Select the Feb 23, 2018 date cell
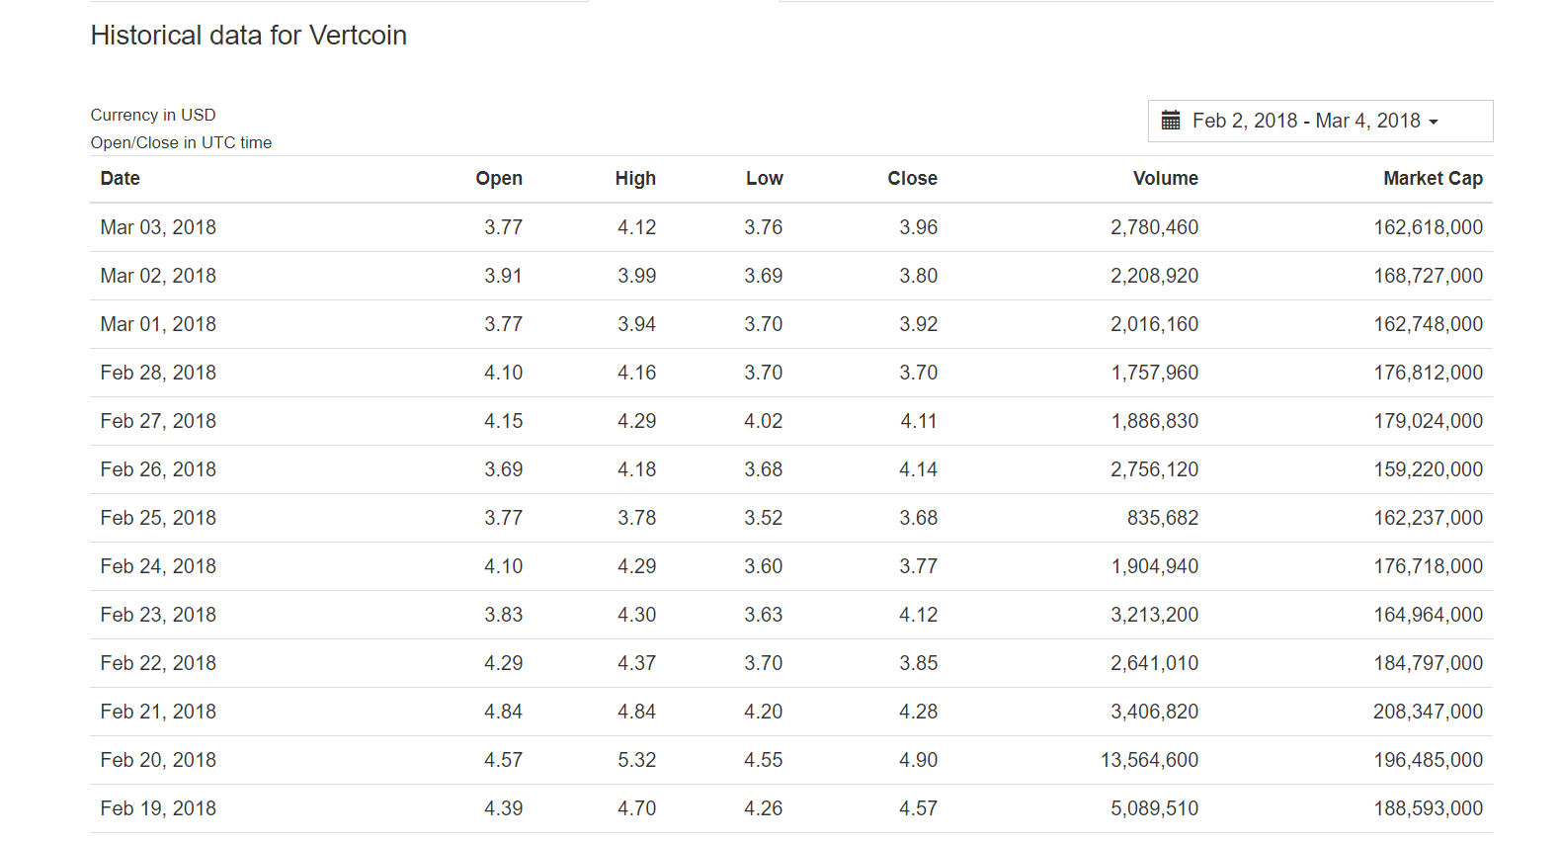The width and height of the screenshot is (1561, 842). (x=158, y=615)
